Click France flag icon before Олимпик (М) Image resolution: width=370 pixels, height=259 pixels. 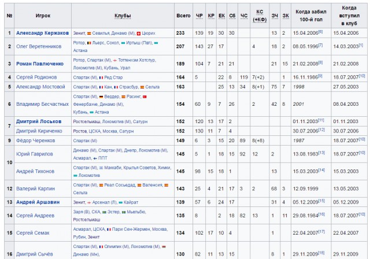coord(101,247)
